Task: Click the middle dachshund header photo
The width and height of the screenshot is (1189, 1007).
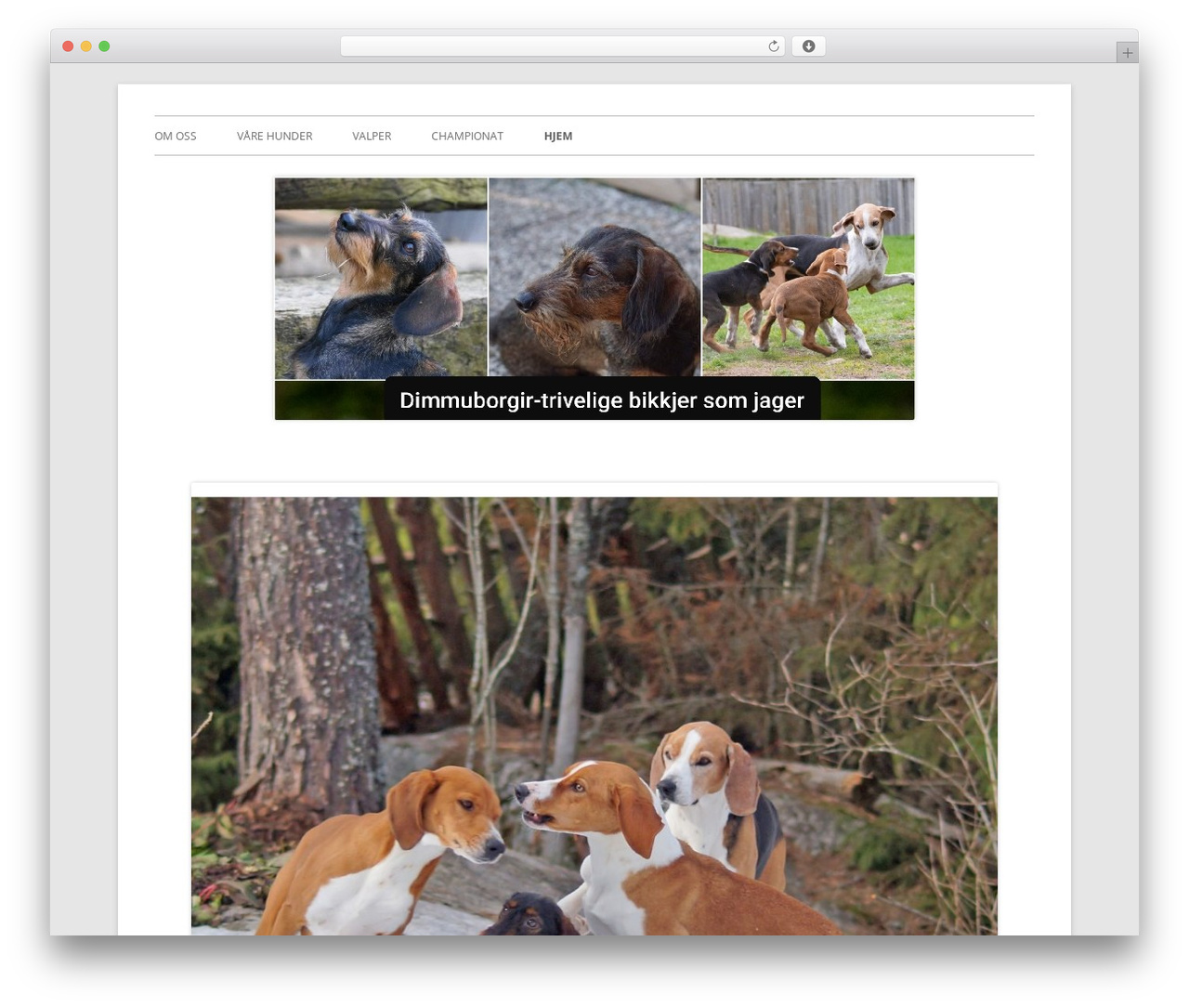Action: [594, 278]
